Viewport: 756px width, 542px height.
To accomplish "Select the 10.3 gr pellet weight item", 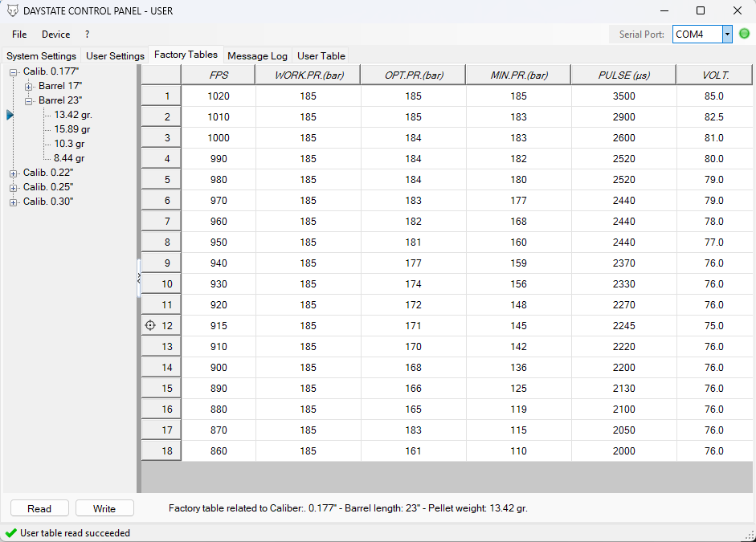I will point(69,144).
